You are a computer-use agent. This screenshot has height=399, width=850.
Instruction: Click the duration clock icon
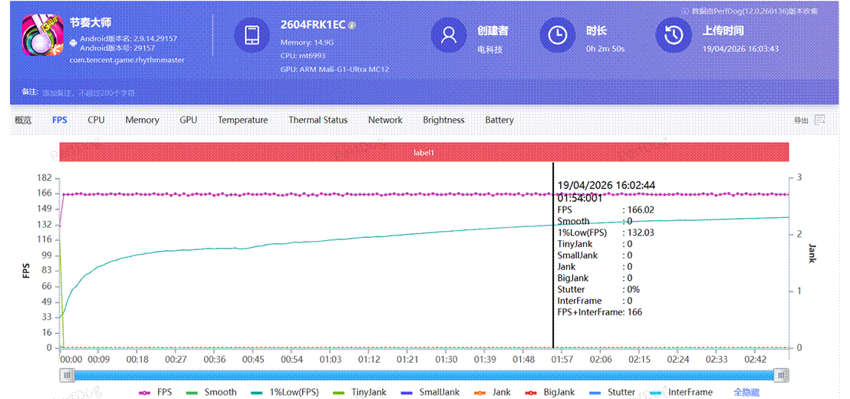pos(558,35)
